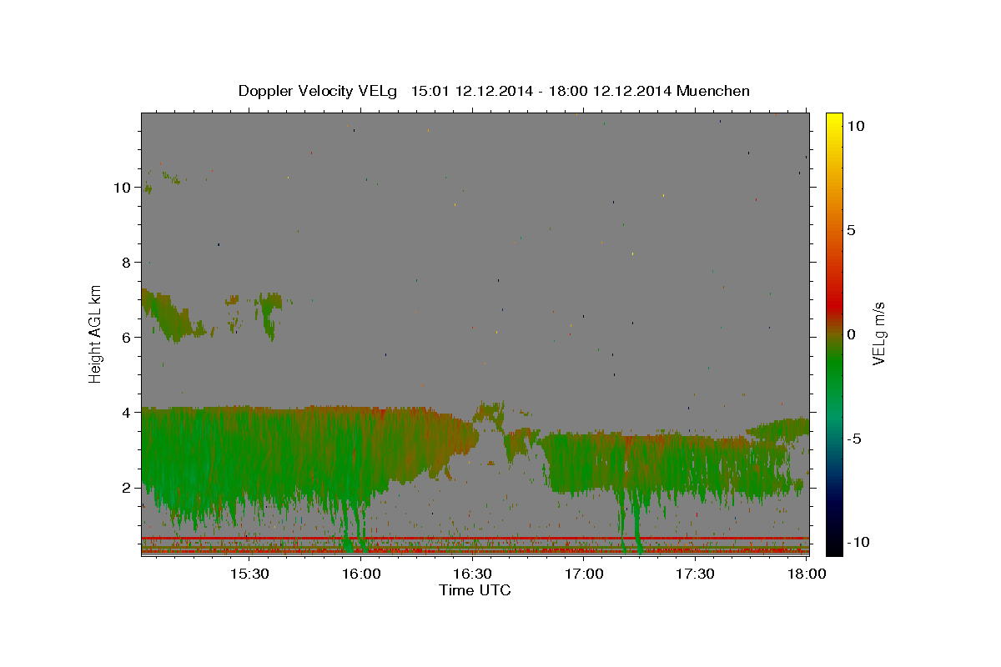
Task: Click the red horizontal band near the ground
Action: [475, 539]
